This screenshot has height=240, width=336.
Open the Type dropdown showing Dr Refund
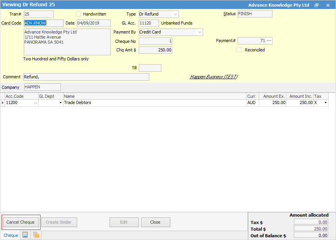coord(175,14)
